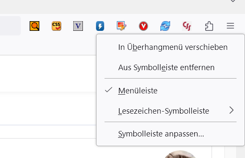The height and width of the screenshot is (158, 245).
Task: Click the blue lightning bolt extension icon
Action: (100, 26)
